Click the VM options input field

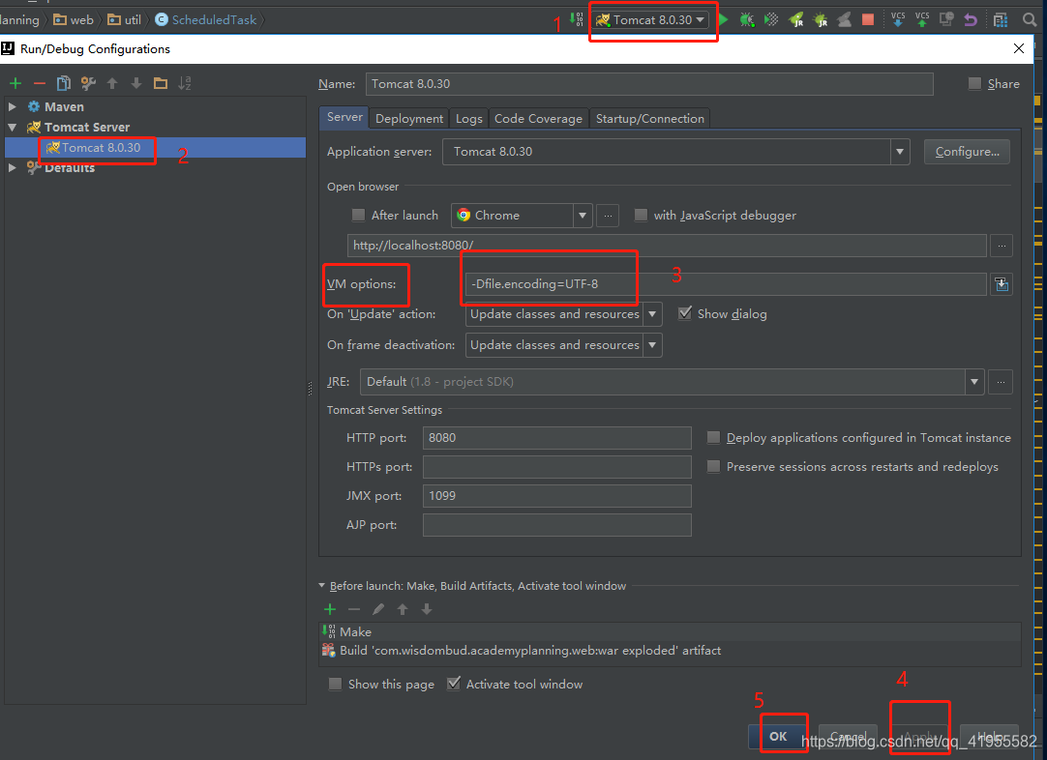[x=726, y=284]
